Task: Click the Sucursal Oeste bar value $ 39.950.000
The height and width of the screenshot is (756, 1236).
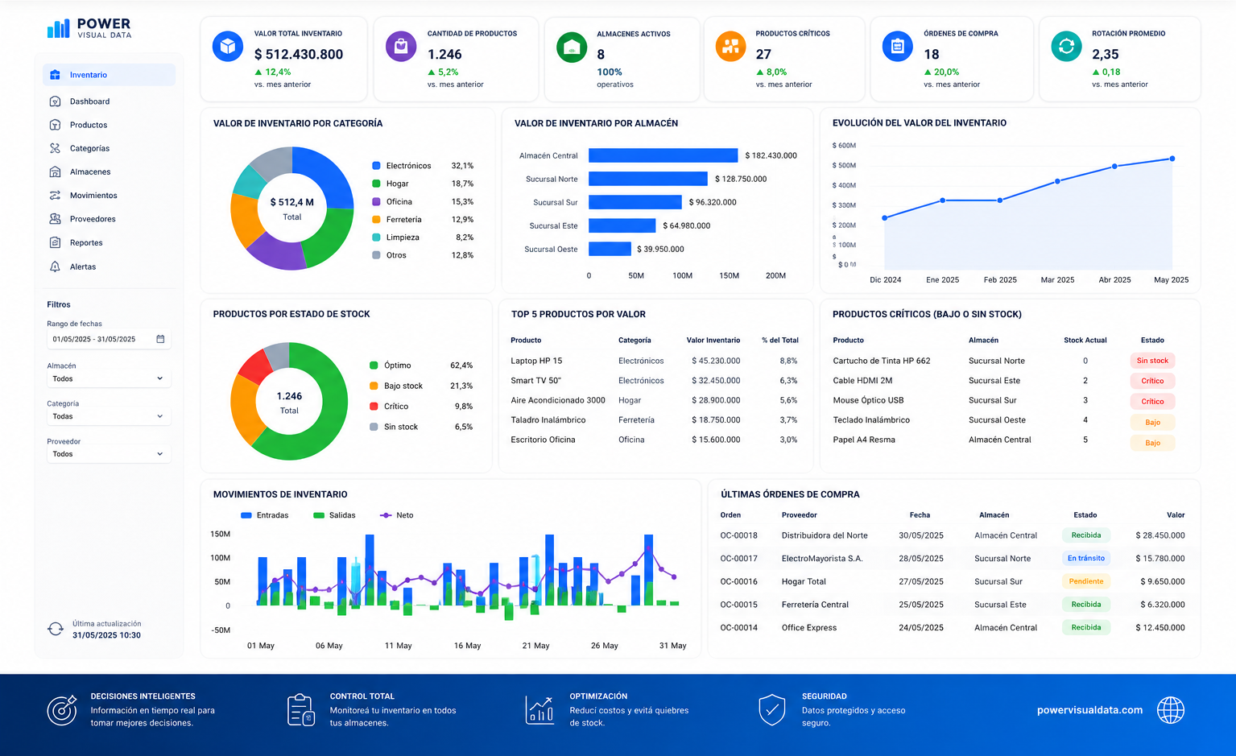Action: pos(660,250)
